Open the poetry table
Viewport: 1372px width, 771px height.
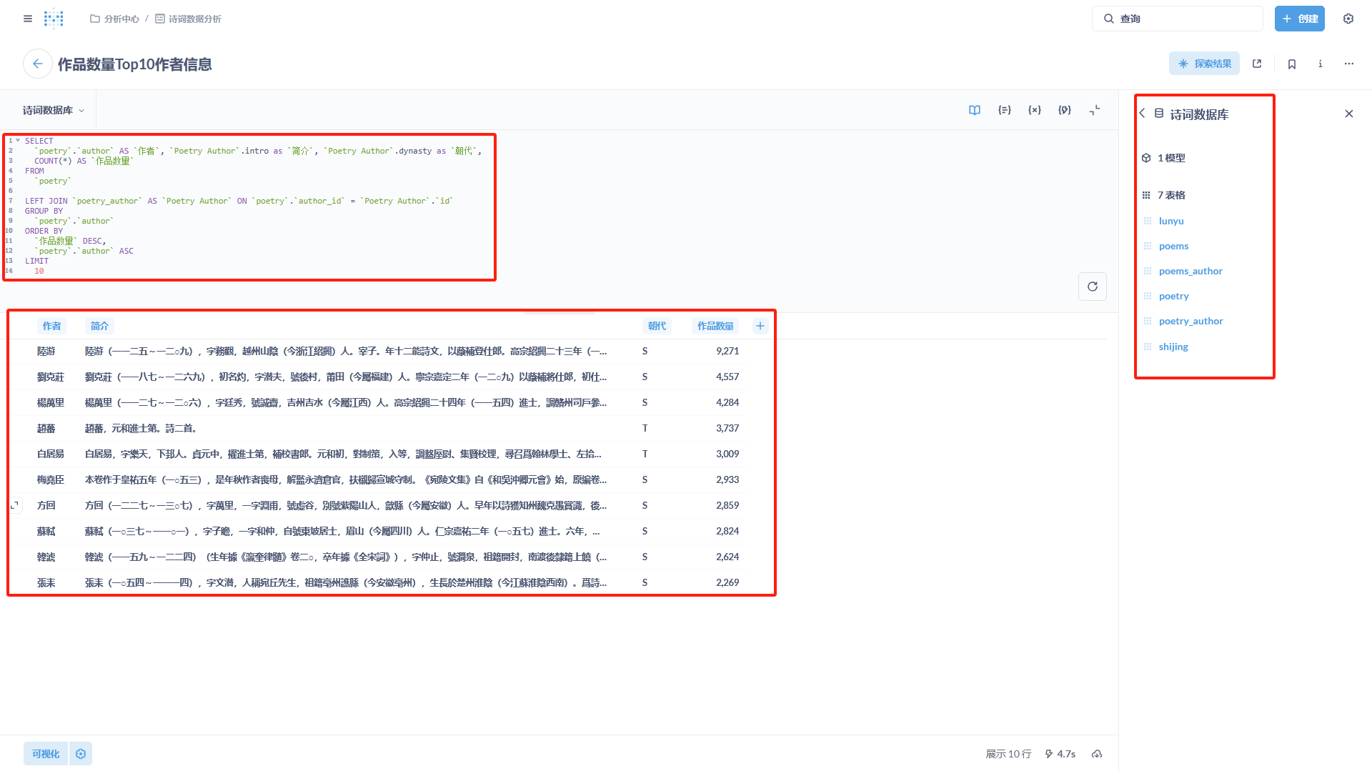pyautogui.click(x=1173, y=297)
